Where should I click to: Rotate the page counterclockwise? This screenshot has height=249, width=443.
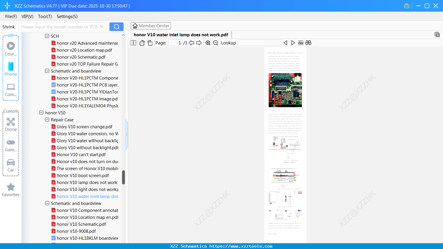[x=142, y=43]
